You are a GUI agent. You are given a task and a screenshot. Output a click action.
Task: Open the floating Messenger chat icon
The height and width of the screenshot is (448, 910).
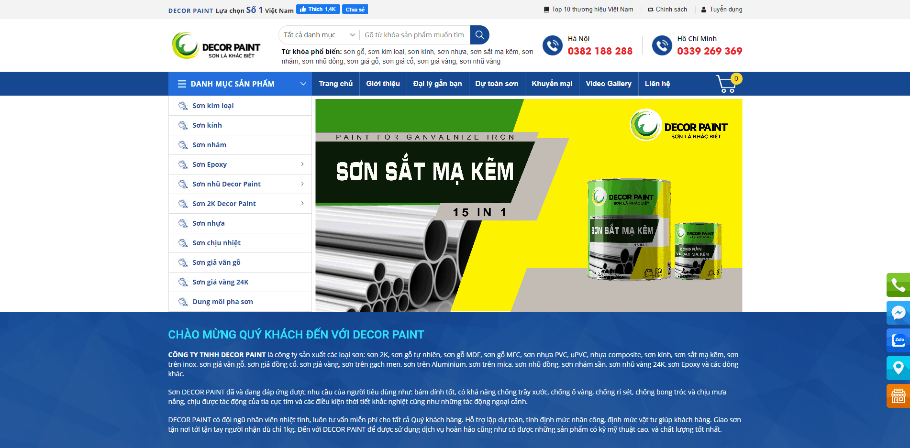tap(898, 313)
